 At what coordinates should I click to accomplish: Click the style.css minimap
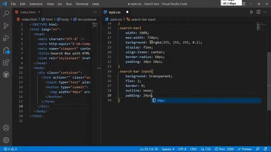pyautogui.click(x=261, y=26)
